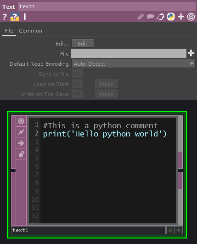The height and width of the screenshot is (244, 197).
Task: Click the pencil edit icon in header
Action: click(141, 17)
